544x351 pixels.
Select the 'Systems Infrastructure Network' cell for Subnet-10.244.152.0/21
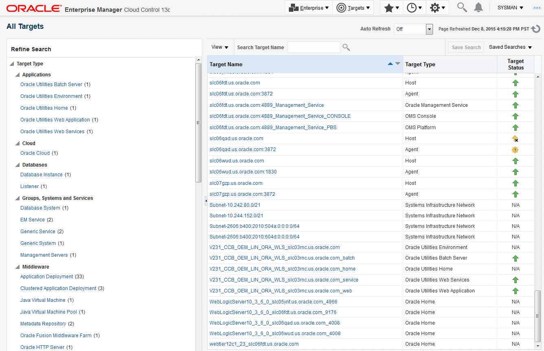click(x=450, y=216)
